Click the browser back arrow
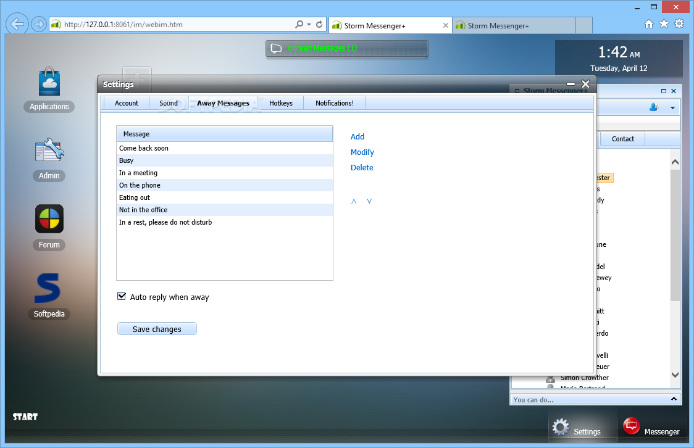Screen dimensions: 694x448 tap(17, 24)
